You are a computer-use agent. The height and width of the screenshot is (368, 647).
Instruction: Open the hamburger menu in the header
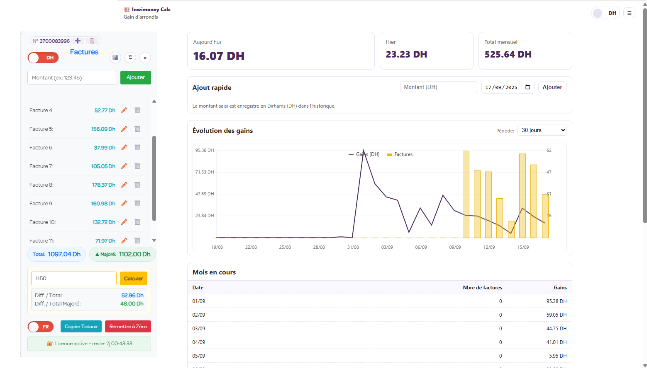click(629, 13)
